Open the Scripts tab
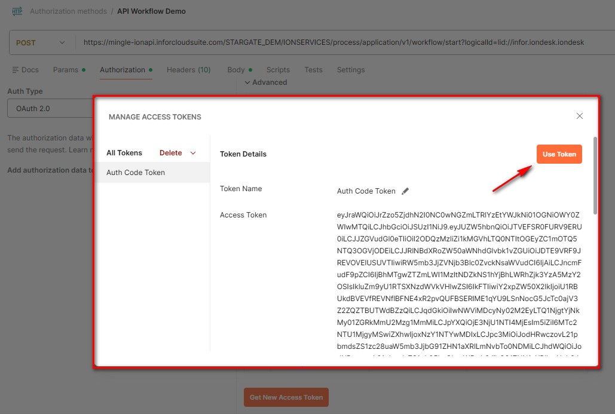This screenshot has height=414, width=615. click(278, 70)
